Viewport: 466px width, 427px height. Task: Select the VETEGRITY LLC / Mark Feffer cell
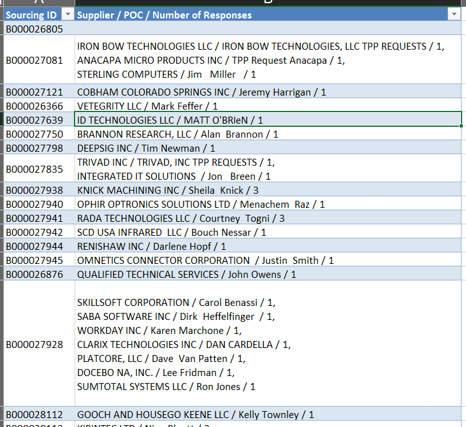click(x=268, y=105)
